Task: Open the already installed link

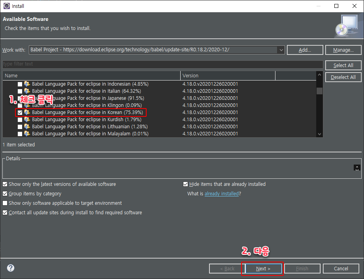Action: [222, 194]
